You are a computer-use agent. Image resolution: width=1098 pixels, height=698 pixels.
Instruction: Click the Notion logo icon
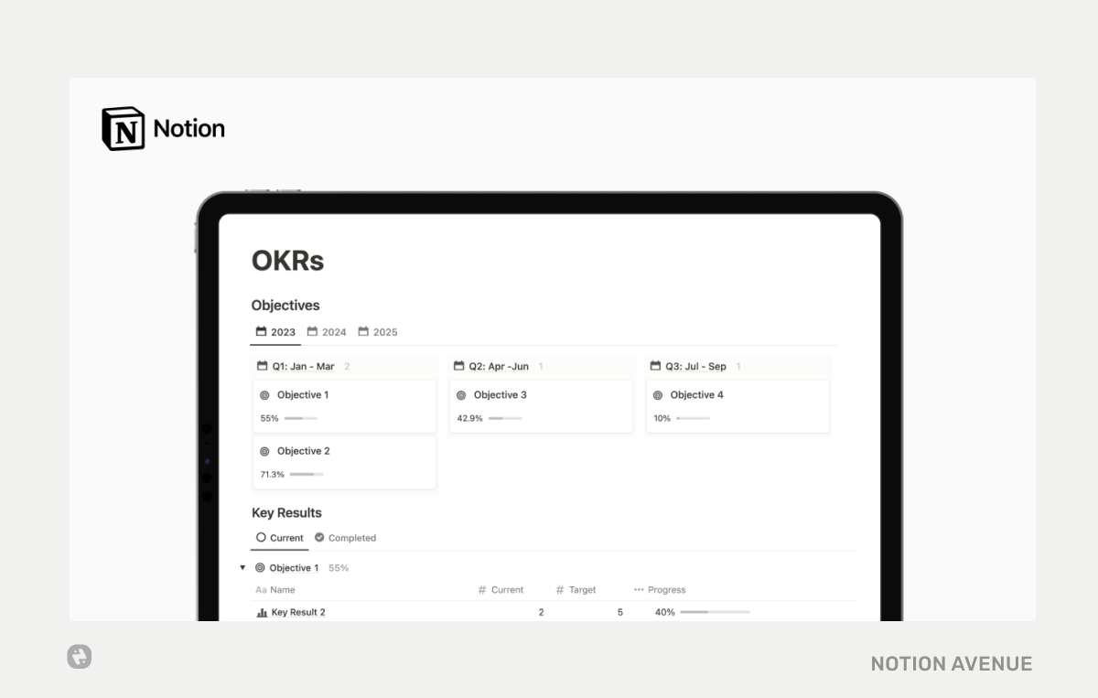tap(123, 128)
